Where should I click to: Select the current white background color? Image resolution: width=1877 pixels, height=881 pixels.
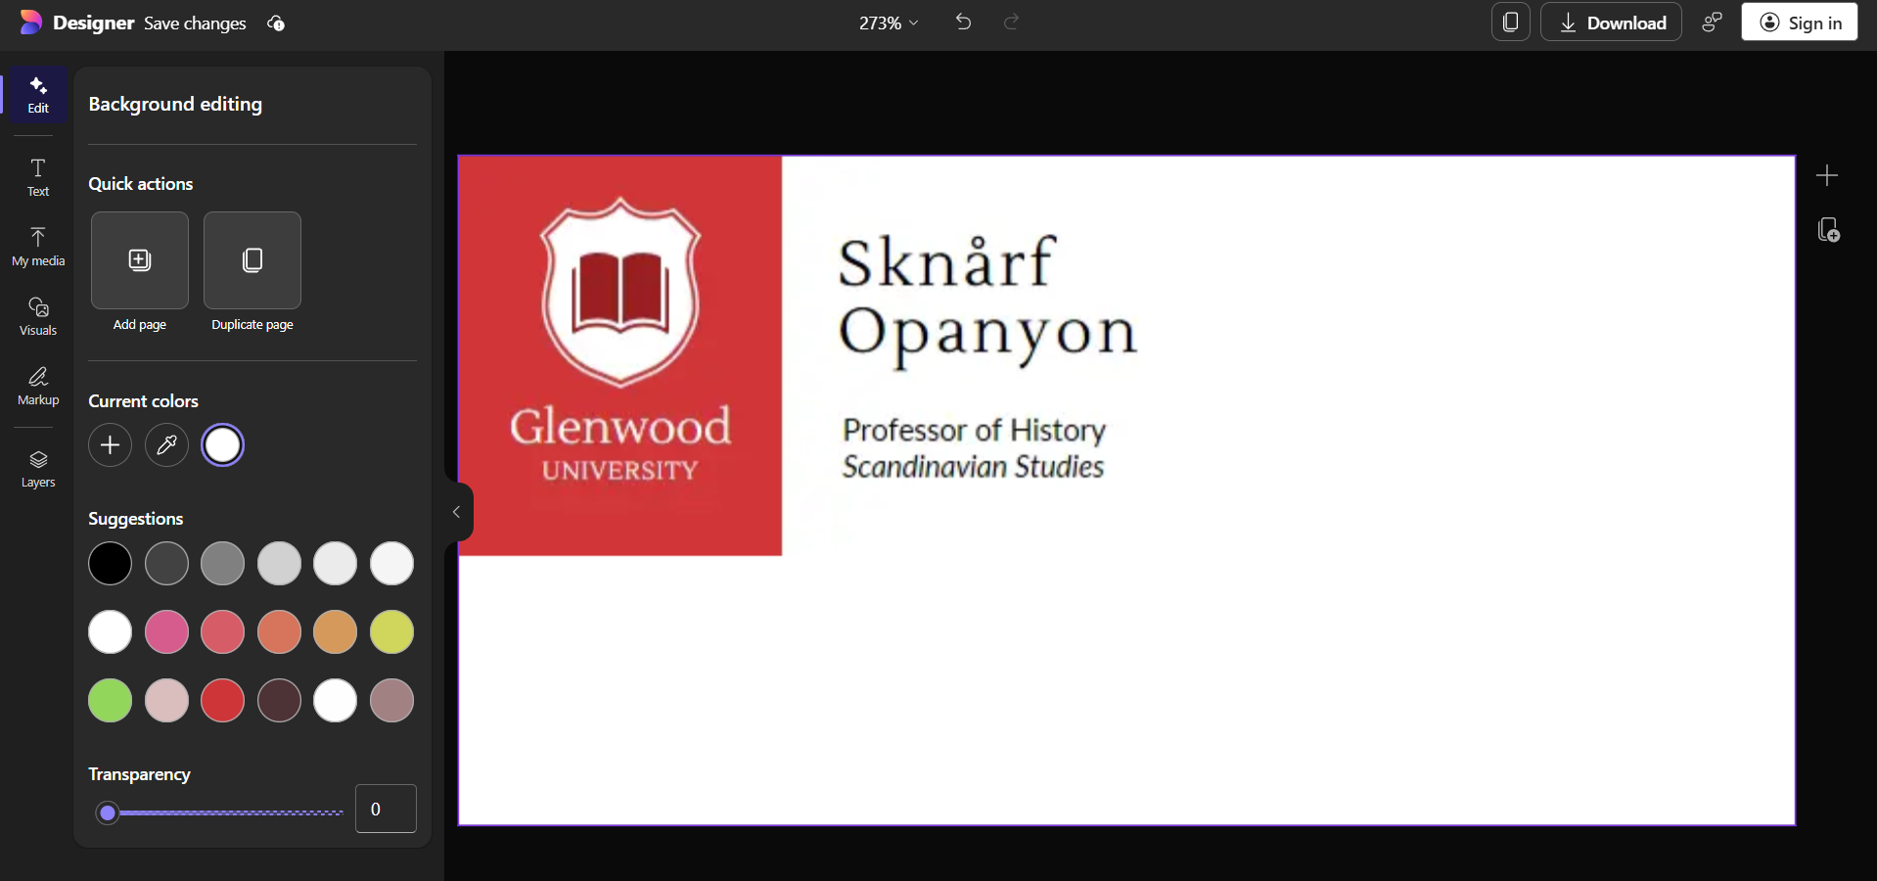pos(223,445)
